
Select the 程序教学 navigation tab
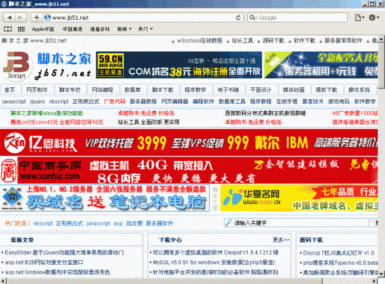pos(195,90)
